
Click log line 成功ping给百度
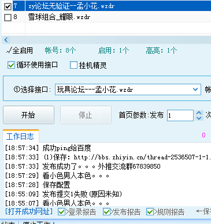point(48,148)
